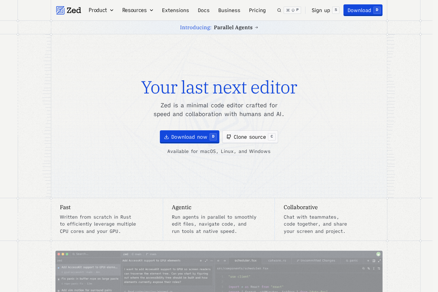Open the Parallel Agents announcement link
This screenshot has width=438, height=292.
point(219,27)
